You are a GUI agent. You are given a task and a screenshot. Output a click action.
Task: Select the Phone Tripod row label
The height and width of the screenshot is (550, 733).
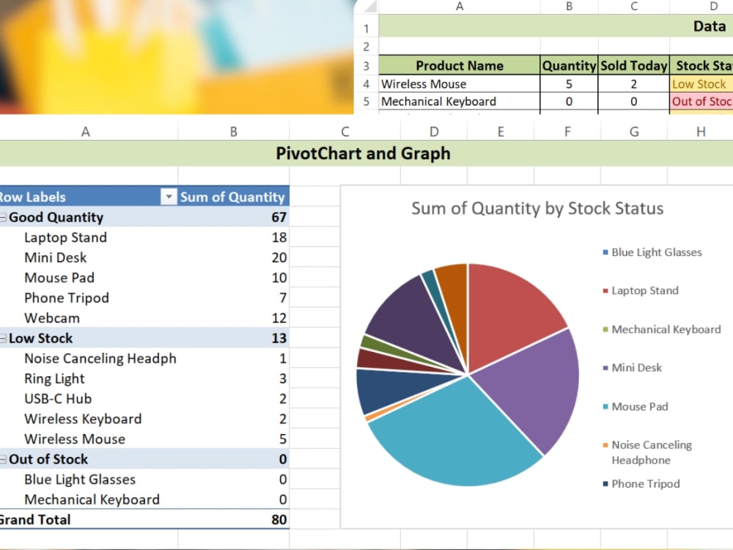[x=67, y=298]
